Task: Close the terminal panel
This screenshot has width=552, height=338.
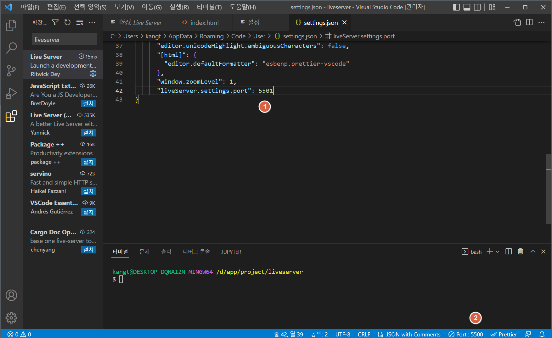Action: point(543,252)
